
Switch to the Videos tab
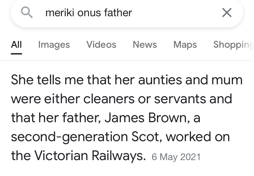tap(101, 45)
